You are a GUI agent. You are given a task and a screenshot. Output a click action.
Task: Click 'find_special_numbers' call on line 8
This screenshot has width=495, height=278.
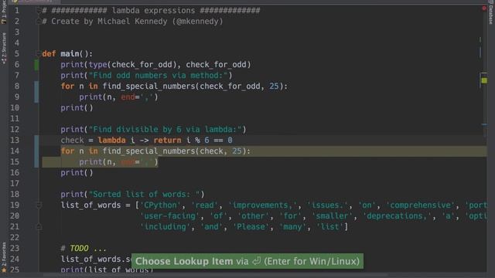tap(148, 86)
